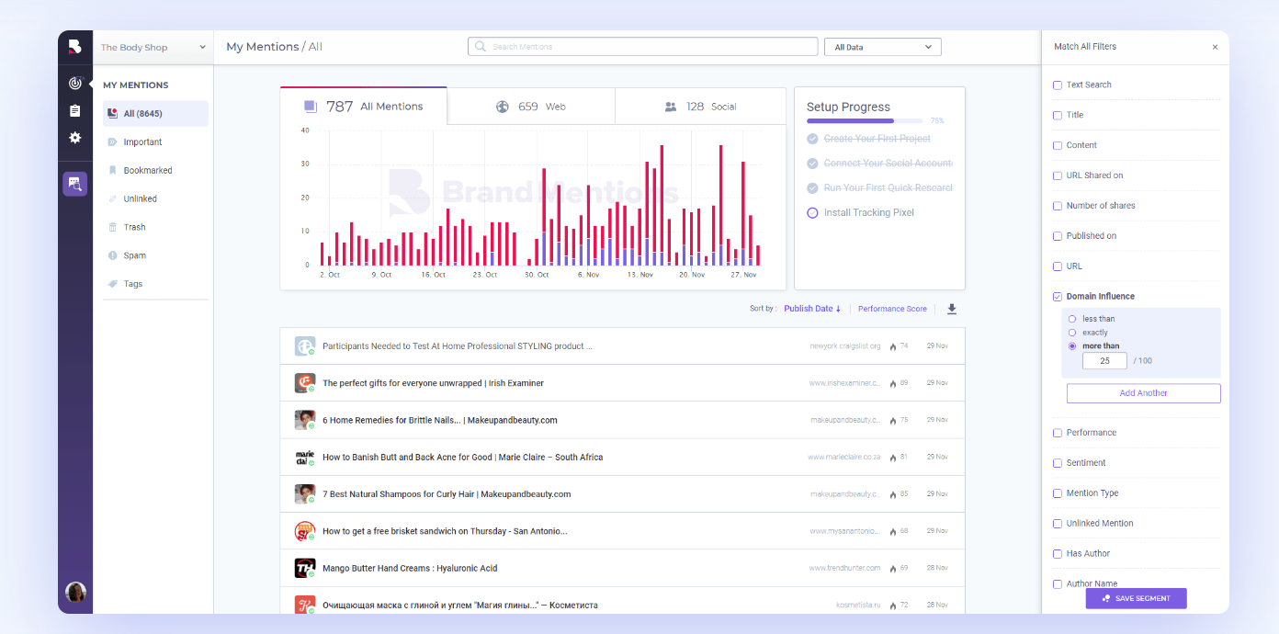Enable the Sentiment filter checkbox

point(1058,463)
